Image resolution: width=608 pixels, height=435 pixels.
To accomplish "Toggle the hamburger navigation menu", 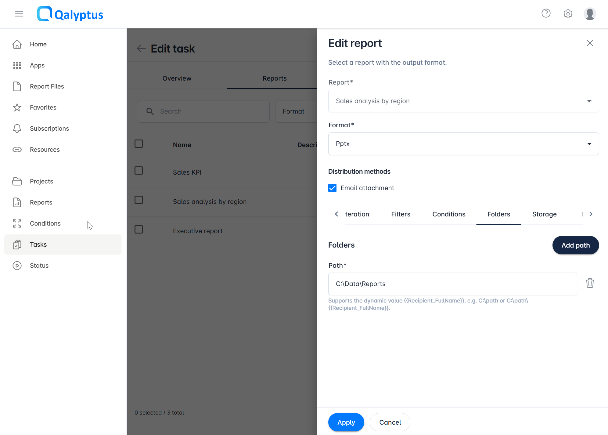I will (x=19, y=14).
